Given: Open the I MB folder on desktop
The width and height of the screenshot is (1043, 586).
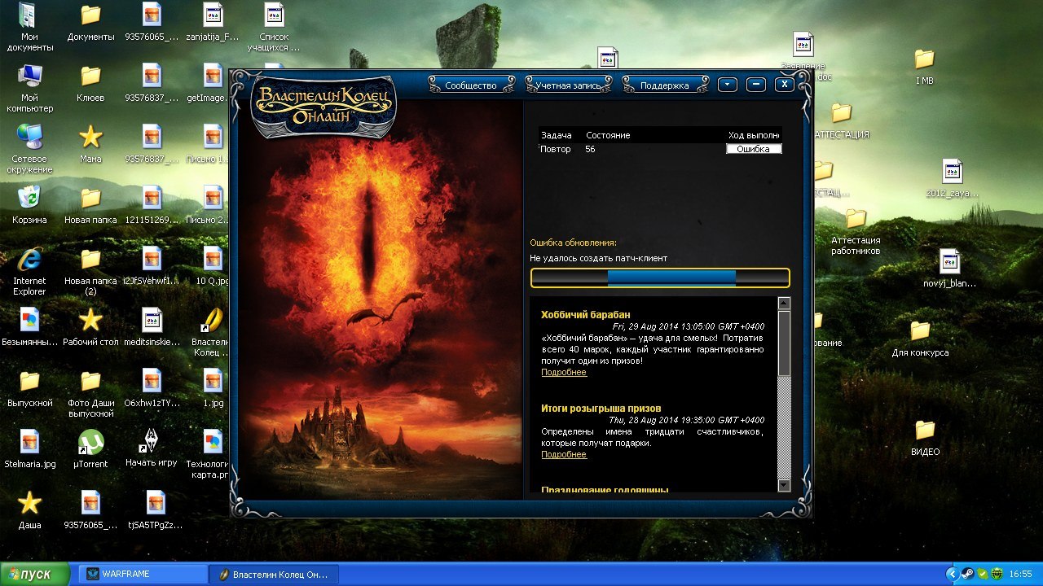Looking at the screenshot, I should [924, 67].
